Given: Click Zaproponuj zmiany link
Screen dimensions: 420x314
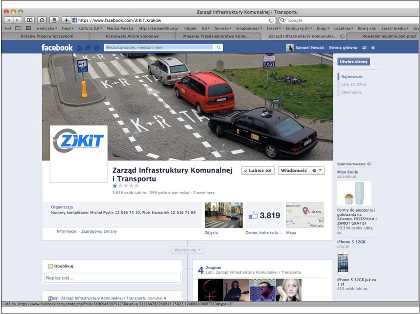Looking at the screenshot, I should point(99,231).
